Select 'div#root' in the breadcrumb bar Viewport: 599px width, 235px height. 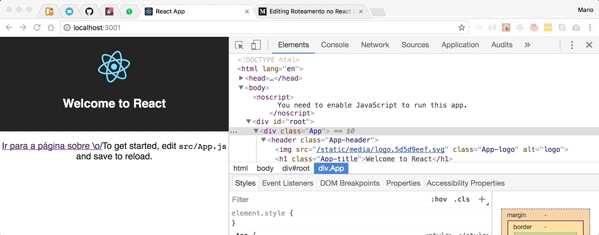coord(296,168)
